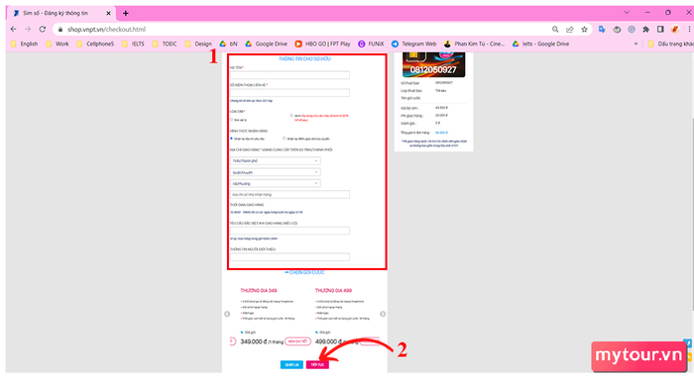Click the grey round extension icon beside Translate

pyautogui.click(x=617, y=29)
